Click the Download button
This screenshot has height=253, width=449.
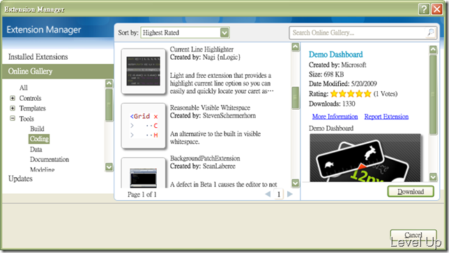pos(411,192)
